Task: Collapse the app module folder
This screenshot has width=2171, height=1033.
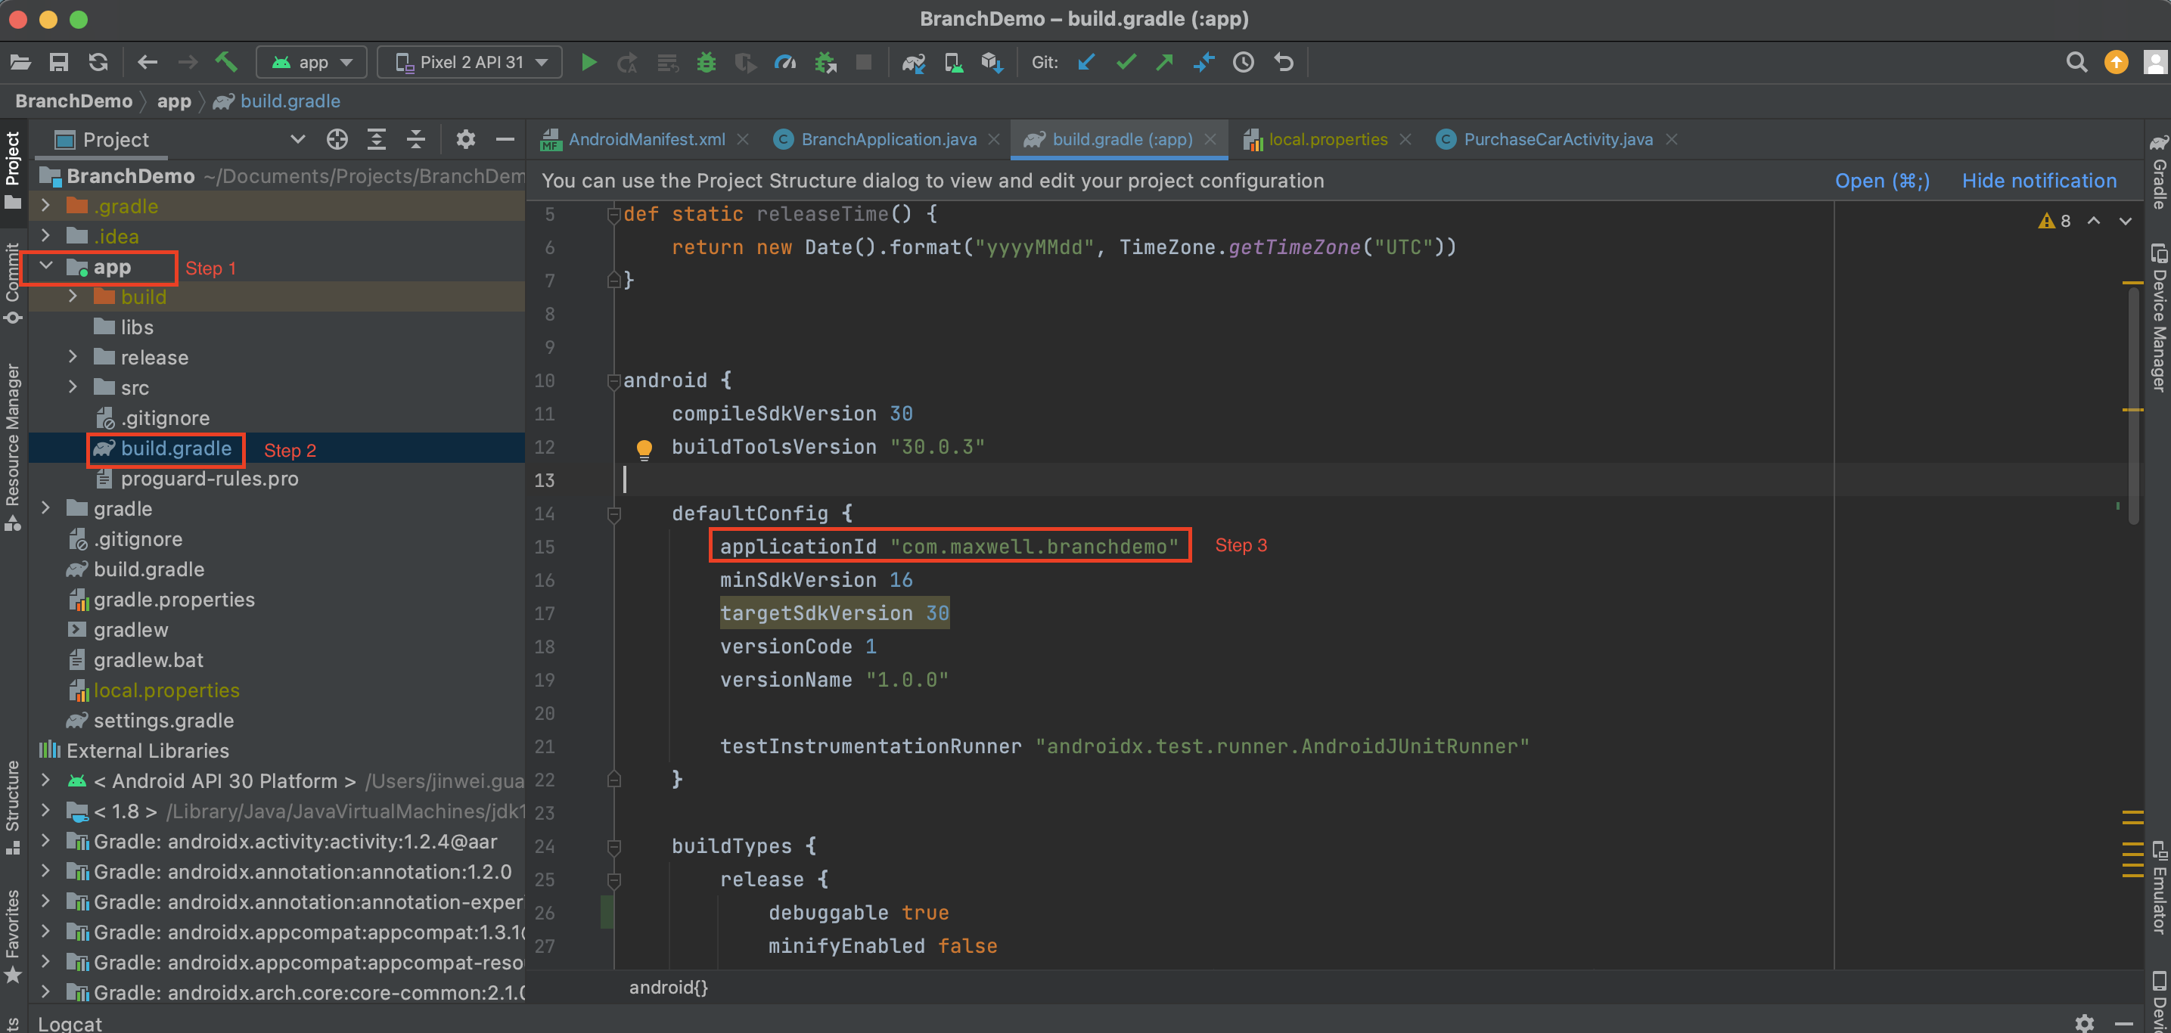Action: (45, 266)
